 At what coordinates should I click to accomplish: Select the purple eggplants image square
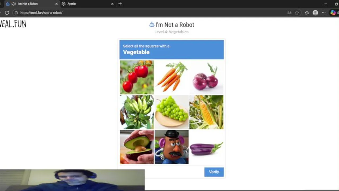point(206,147)
